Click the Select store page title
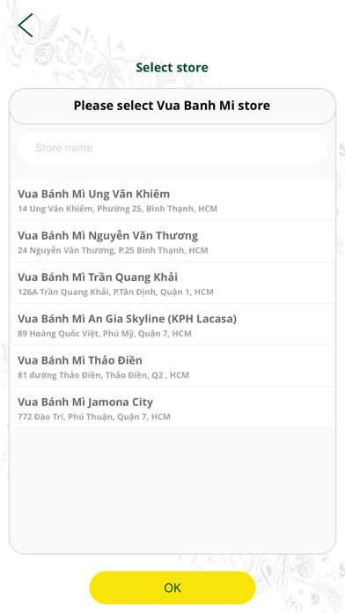The height and width of the screenshot is (613, 345). (172, 67)
